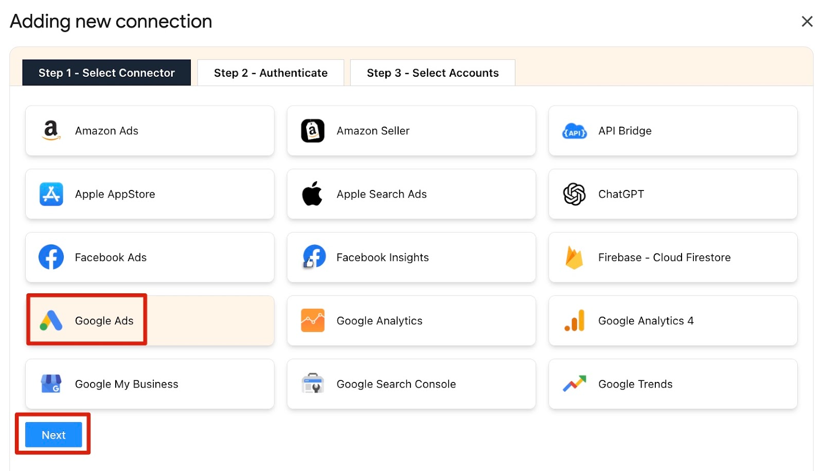Click the Facebook Ads logo icon
Viewport: 823px width, 471px height.
[51, 257]
